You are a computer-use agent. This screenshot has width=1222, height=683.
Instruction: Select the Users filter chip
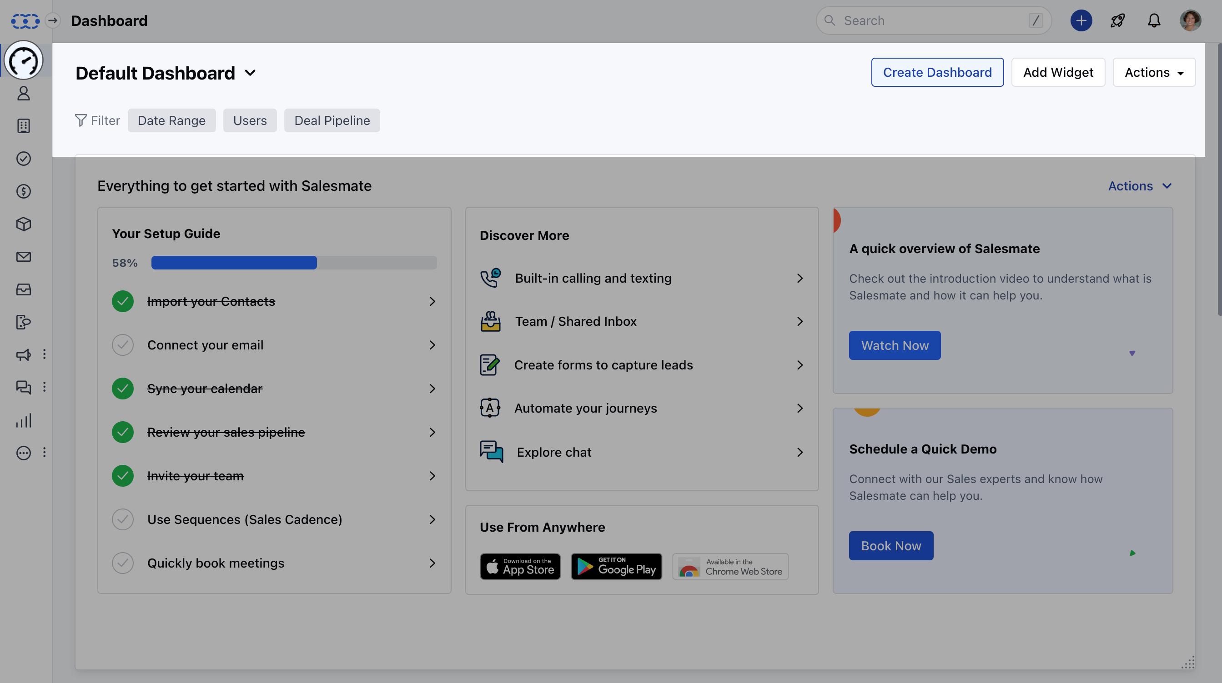[x=250, y=120]
